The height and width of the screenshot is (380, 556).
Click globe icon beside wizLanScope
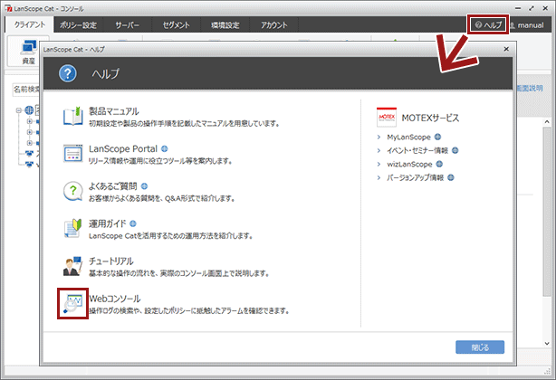tap(439, 164)
